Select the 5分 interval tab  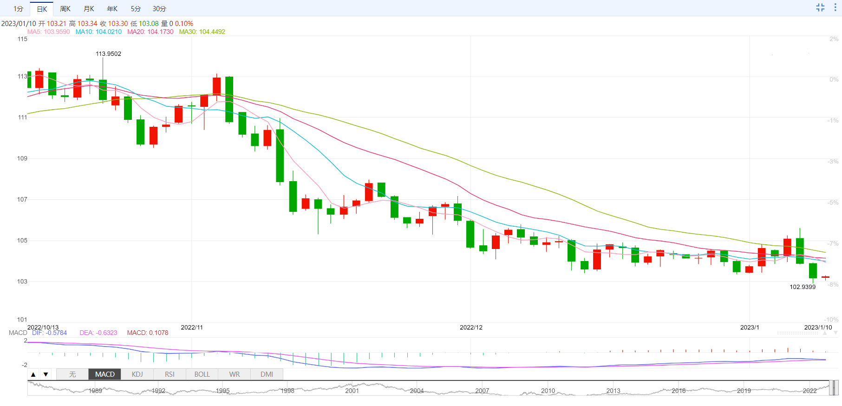[x=136, y=9]
